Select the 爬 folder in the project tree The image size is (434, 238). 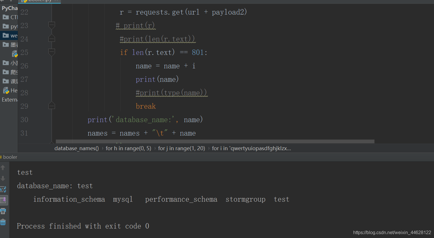pyautogui.click(x=10, y=72)
